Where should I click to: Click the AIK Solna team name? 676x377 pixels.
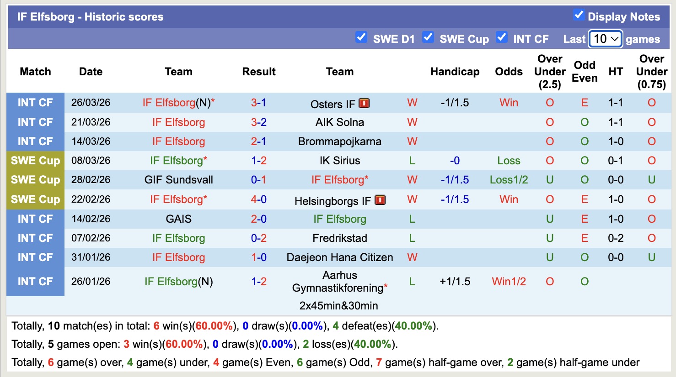[x=339, y=122]
